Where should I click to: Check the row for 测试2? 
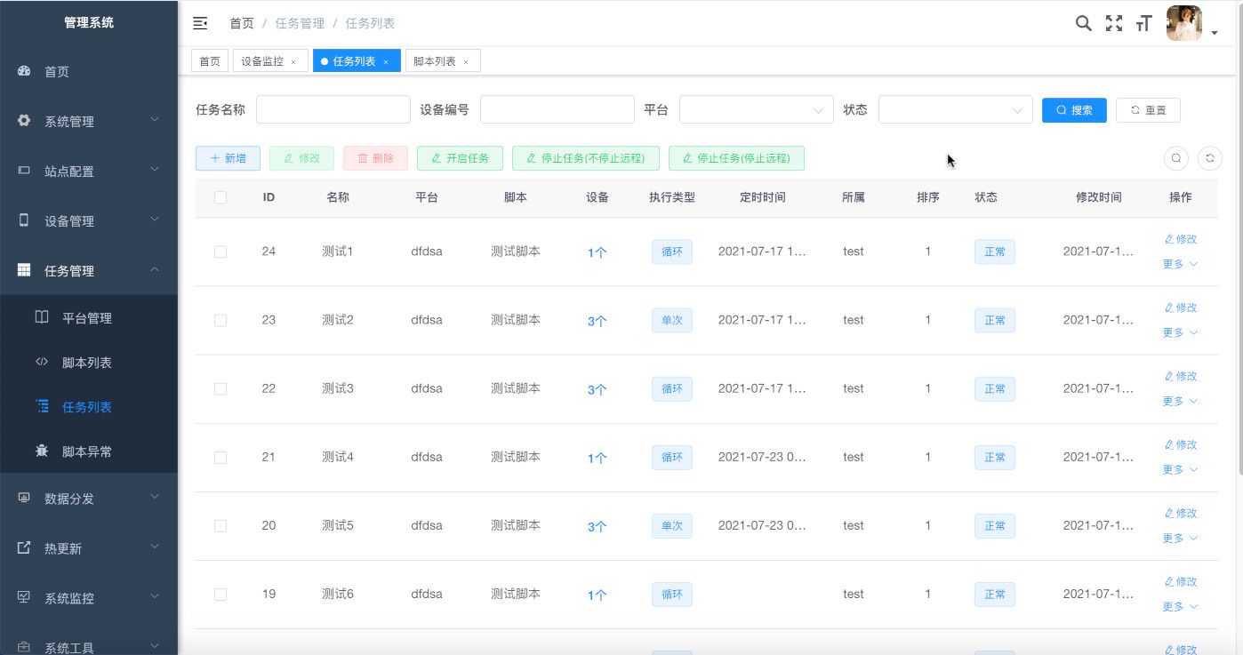click(x=221, y=321)
